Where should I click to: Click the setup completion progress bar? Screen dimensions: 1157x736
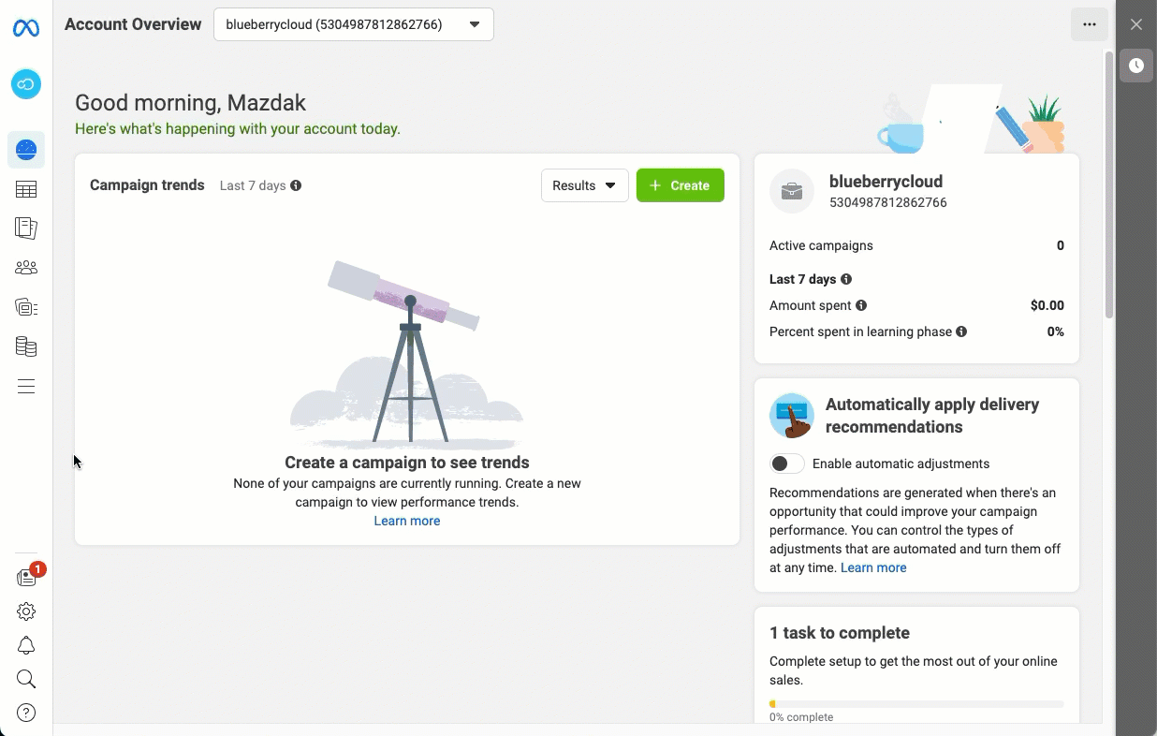(x=915, y=704)
